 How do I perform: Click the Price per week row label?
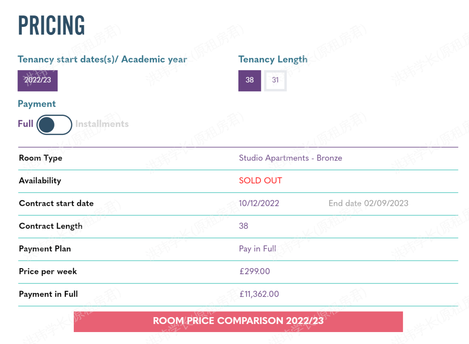click(x=48, y=272)
